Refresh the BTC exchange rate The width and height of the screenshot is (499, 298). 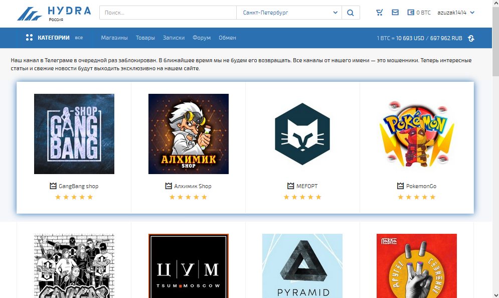pyautogui.click(x=471, y=38)
